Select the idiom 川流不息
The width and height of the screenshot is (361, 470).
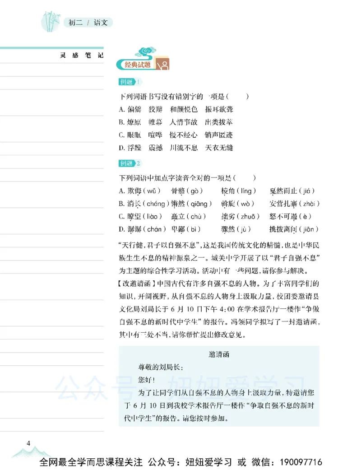coord(183,148)
